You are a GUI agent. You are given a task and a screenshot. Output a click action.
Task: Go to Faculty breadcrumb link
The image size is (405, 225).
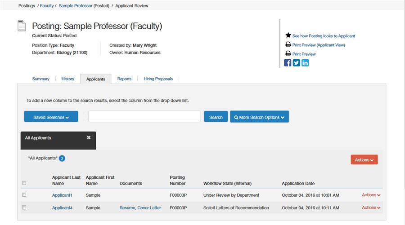(x=47, y=6)
